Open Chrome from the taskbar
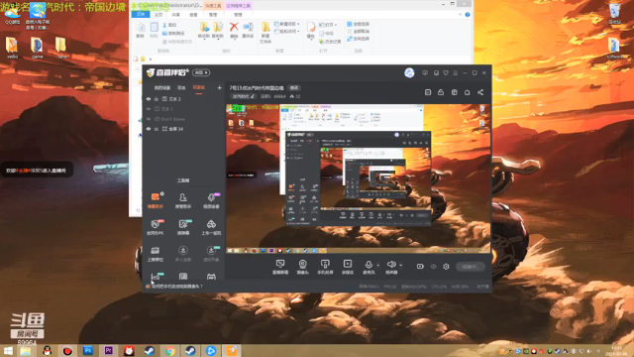 click(x=170, y=350)
